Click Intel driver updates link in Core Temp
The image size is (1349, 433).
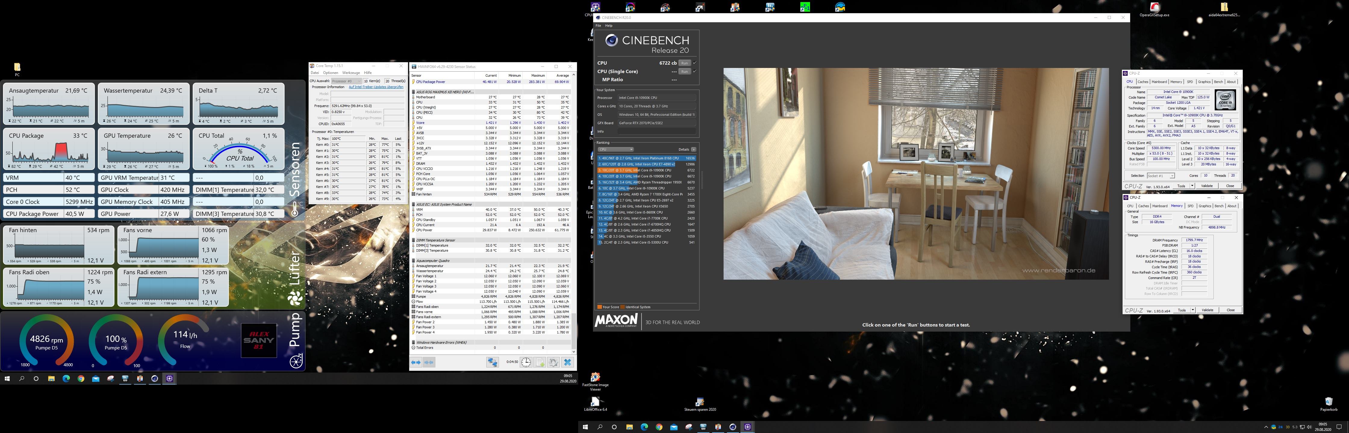click(375, 87)
